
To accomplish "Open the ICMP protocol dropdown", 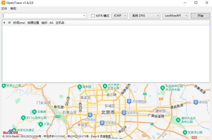I will [x=119, y=16].
